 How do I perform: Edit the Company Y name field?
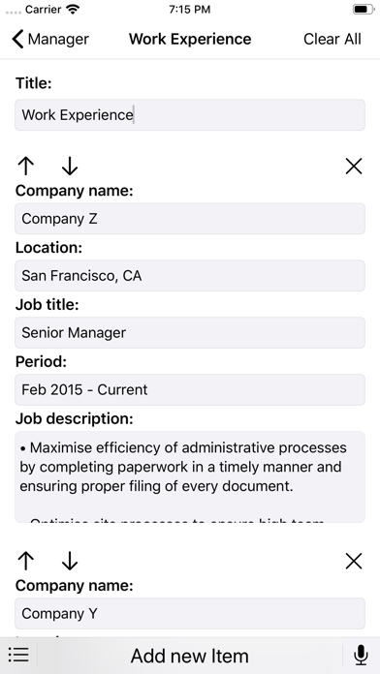pyautogui.click(x=190, y=613)
